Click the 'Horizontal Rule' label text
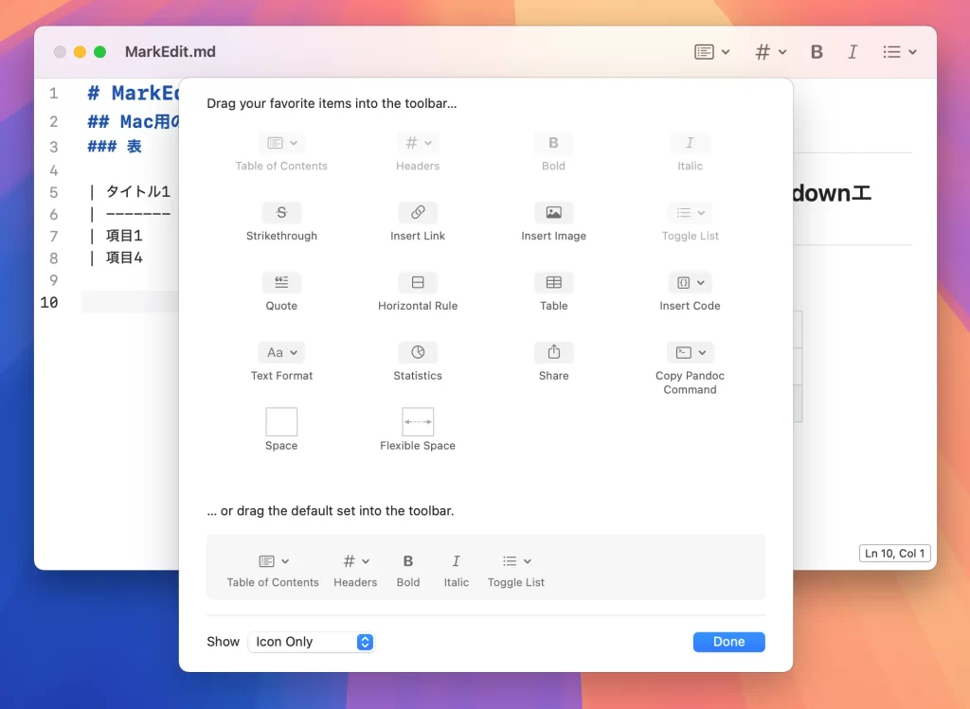970x709 pixels. (418, 306)
